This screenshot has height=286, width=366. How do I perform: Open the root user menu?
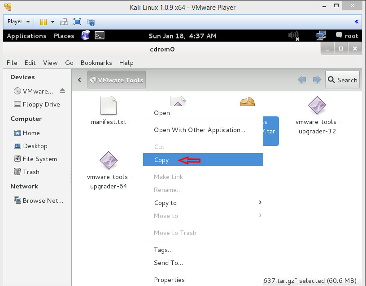point(347,36)
